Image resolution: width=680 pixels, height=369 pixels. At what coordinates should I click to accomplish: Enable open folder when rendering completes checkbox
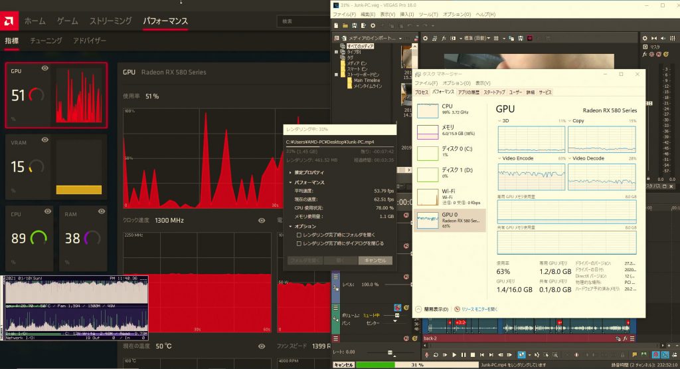point(299,235)
